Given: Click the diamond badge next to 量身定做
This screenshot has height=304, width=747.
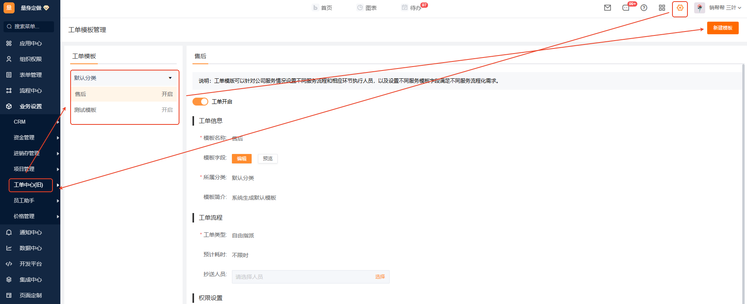Looking at the screenshot, I should pos(46,8).
